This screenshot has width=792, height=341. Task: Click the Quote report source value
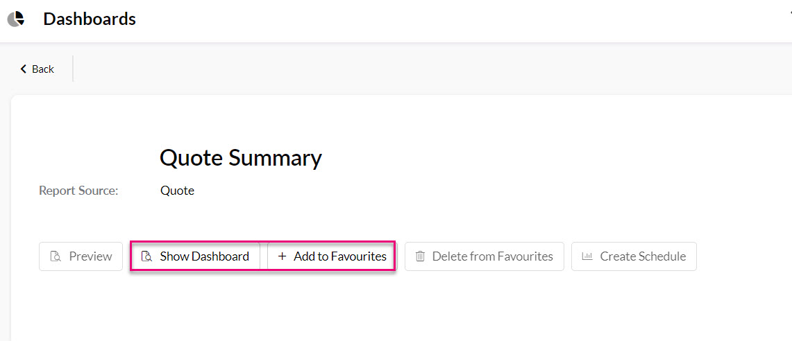177,191
